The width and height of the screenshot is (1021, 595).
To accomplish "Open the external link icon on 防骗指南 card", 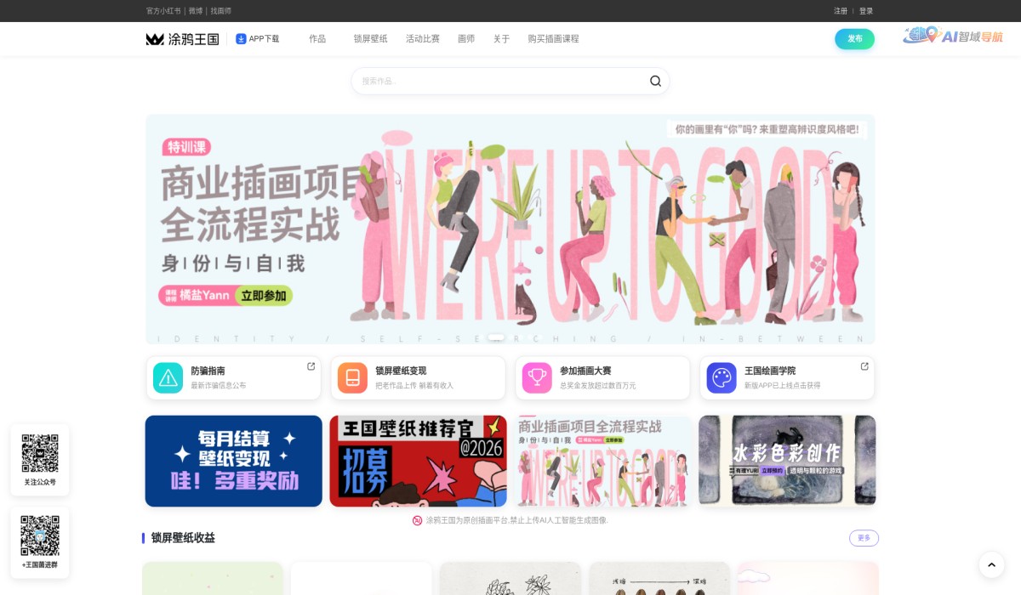I will [x=311, y=365].
